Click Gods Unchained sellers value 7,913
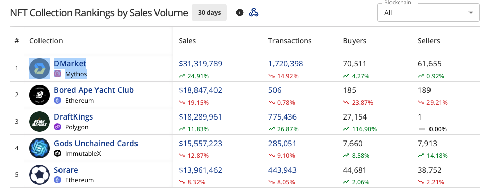 (x=427, y=143)
